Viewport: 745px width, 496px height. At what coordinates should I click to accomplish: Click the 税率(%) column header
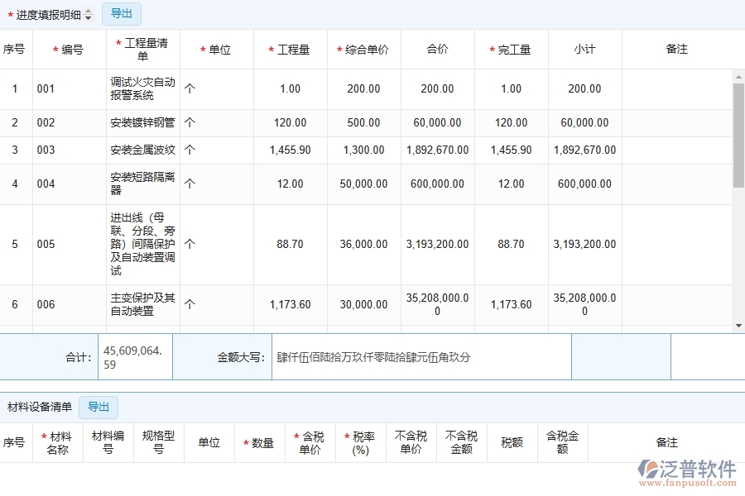360,443
